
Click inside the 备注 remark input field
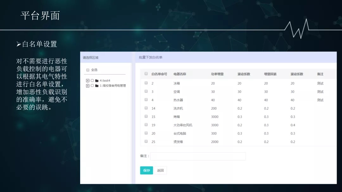coord(198,156)
